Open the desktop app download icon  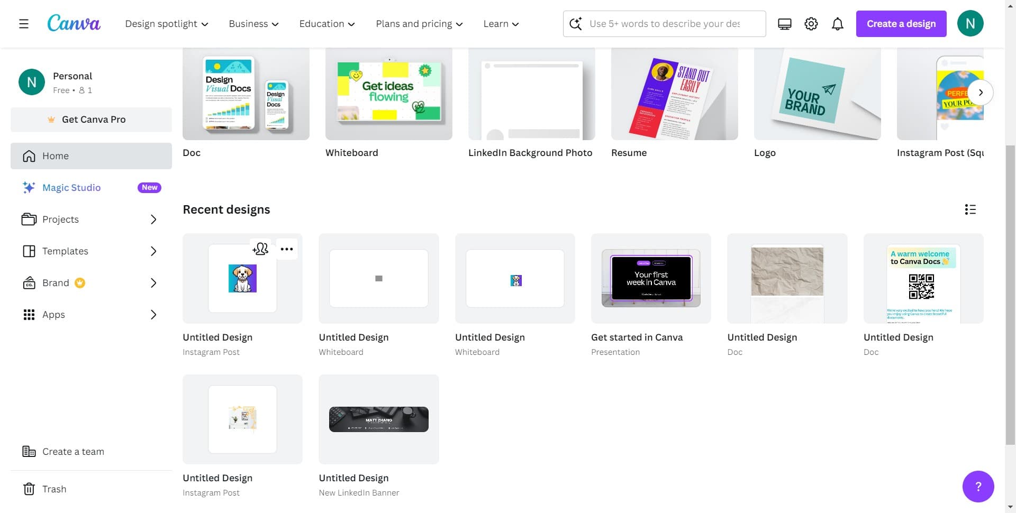tap(784, 24)
